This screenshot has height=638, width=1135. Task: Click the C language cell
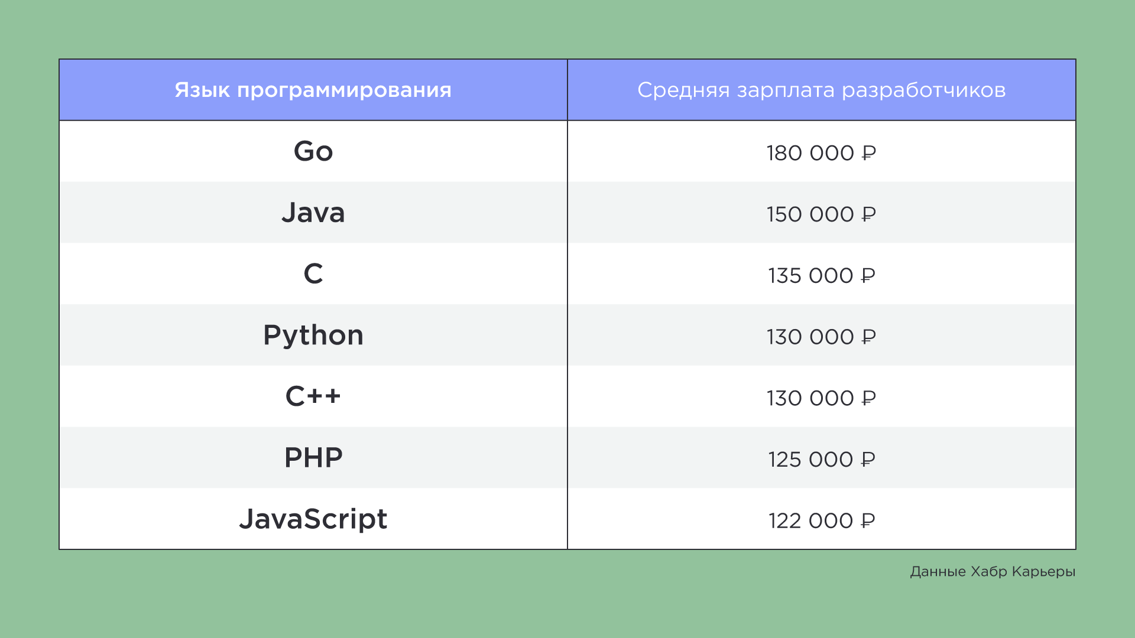pyautogui.click(x=313, y=274)
